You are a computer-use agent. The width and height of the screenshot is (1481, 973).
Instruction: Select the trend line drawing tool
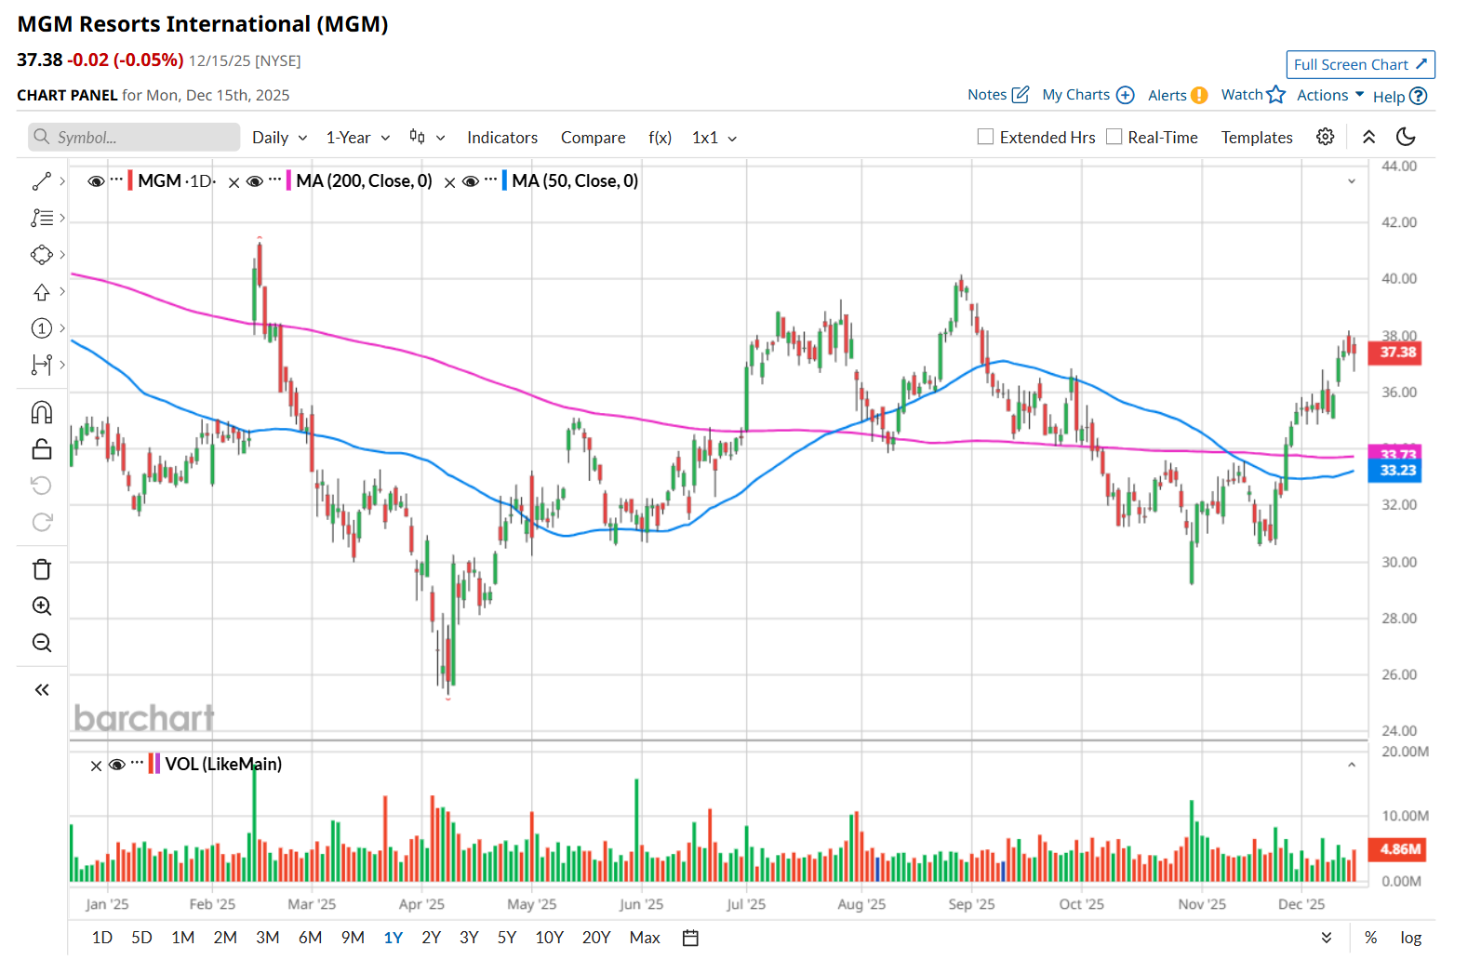pyautogui.click(x=42, y=181)
